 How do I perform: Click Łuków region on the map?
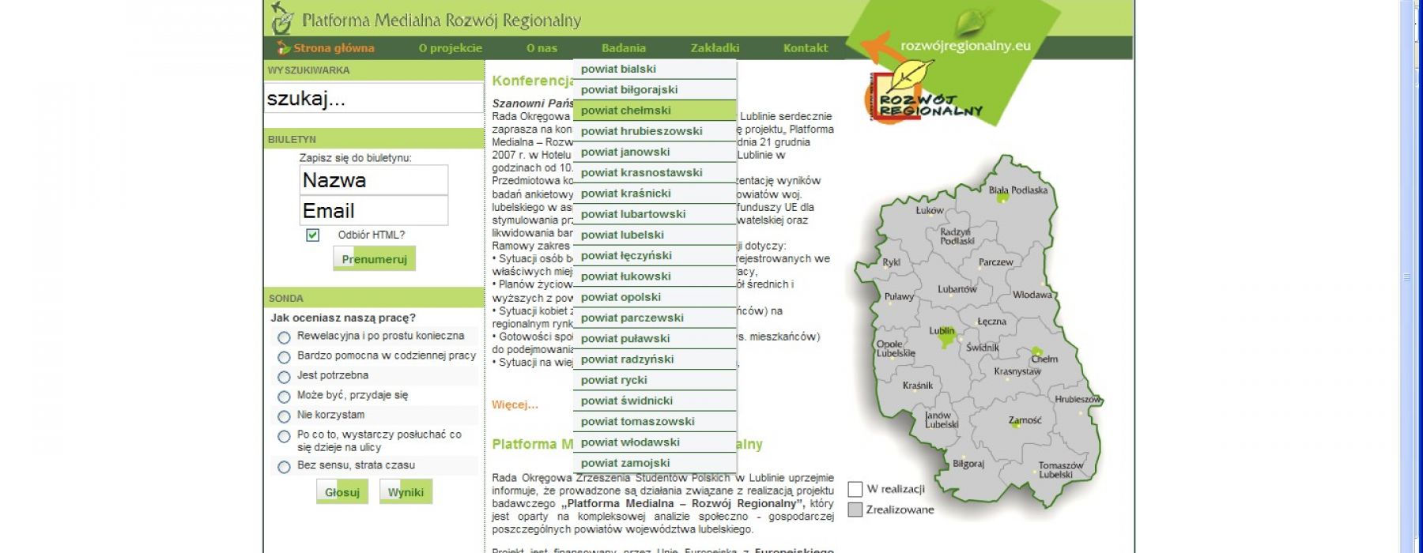930,210
